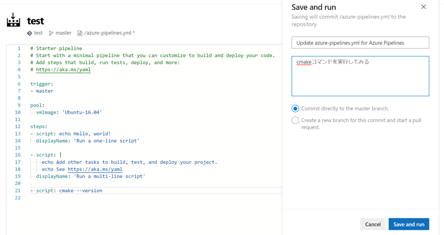444x235 pixels.
Task: Click the '- script: |' line 16
Action: pyautogui.click(x=46, y=155)
